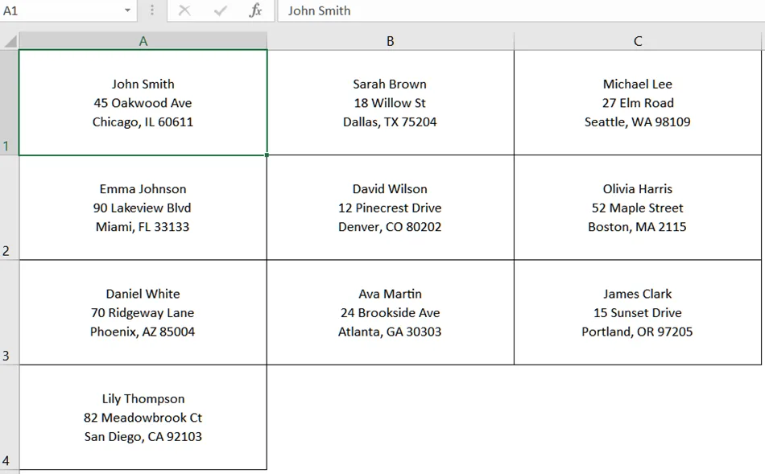Viewport: 765px width, 474px height.
Task: Open the Name Box dropdown arrow
Action: coord(127,10)
